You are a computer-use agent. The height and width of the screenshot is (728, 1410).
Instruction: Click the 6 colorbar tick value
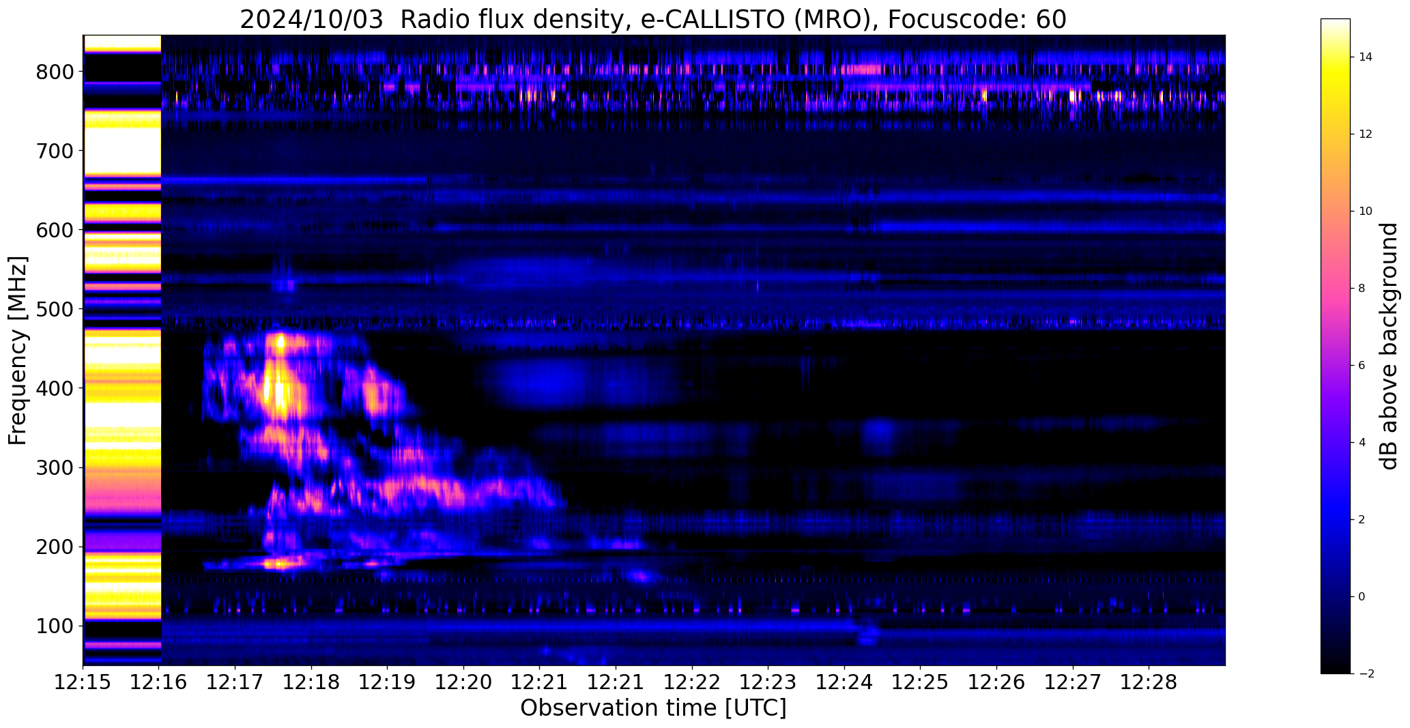(1362, 366)
